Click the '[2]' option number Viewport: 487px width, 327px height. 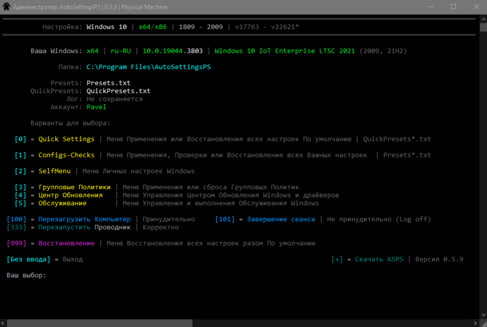point(20,171)
